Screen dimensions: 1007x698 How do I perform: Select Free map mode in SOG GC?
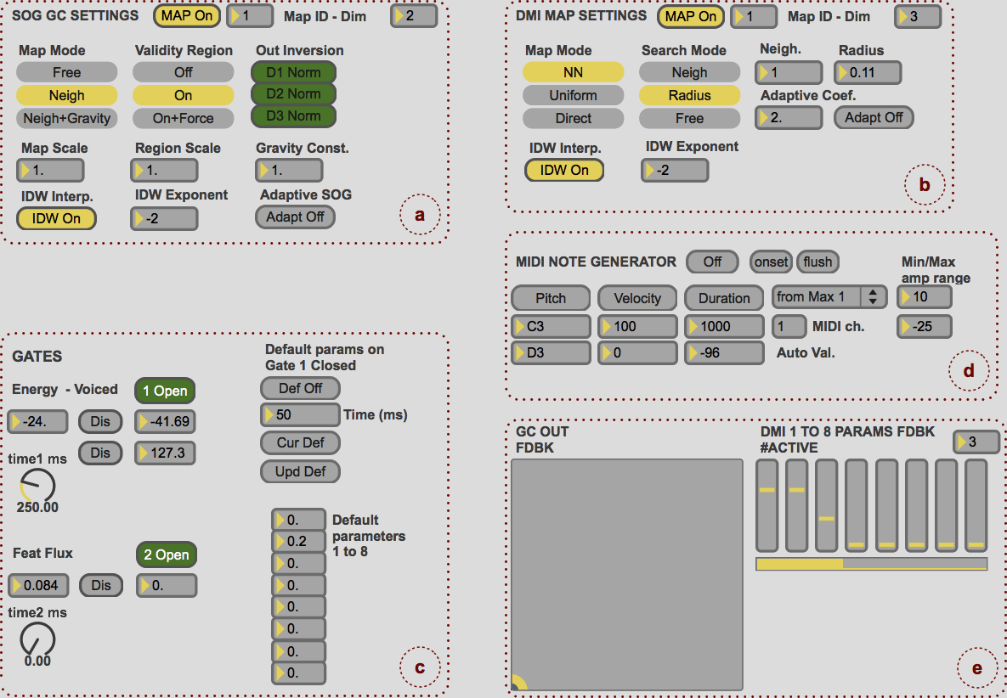67,72
